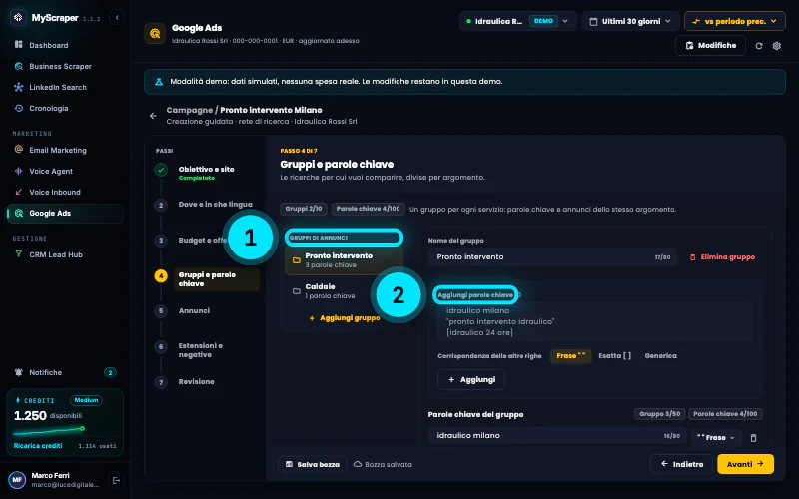Open the Idraulica R... account dropdown
Viewport: 799px width, 499px height.
(518, 21)
